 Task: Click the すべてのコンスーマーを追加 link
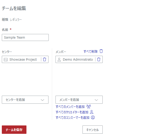[x=72, y=117]
